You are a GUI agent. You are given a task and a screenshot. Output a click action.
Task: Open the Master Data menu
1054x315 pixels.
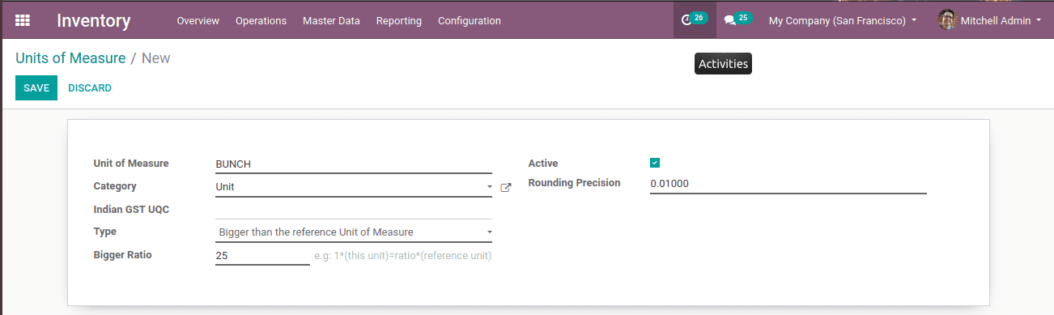[331, 20]
